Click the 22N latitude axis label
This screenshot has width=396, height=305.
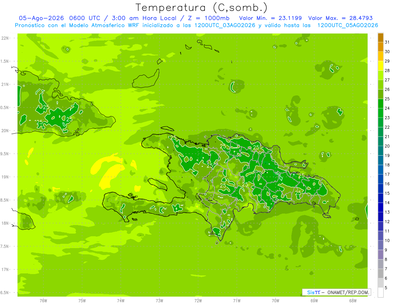[x=5, y=38]
